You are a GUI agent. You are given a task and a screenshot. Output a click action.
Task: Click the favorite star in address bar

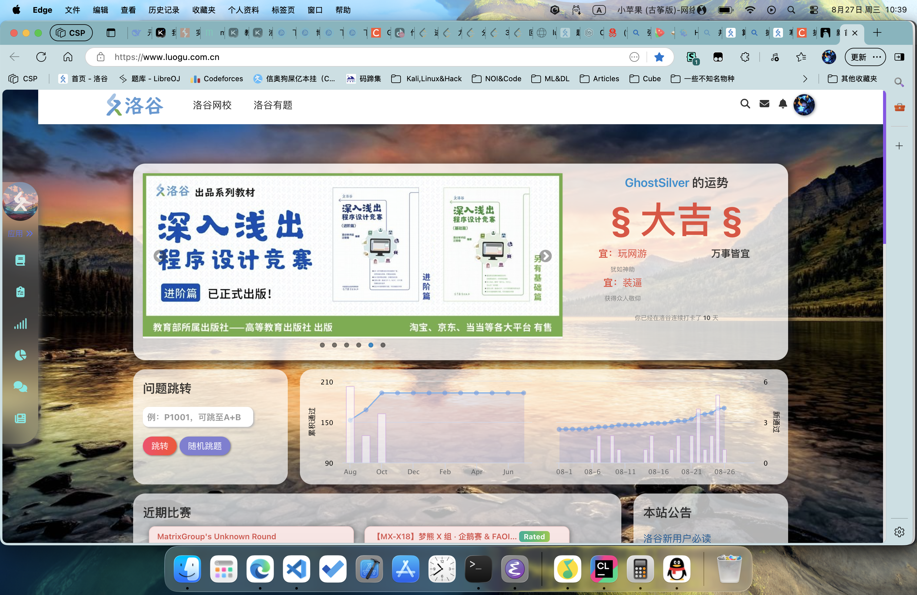click(x=659, y=57)
